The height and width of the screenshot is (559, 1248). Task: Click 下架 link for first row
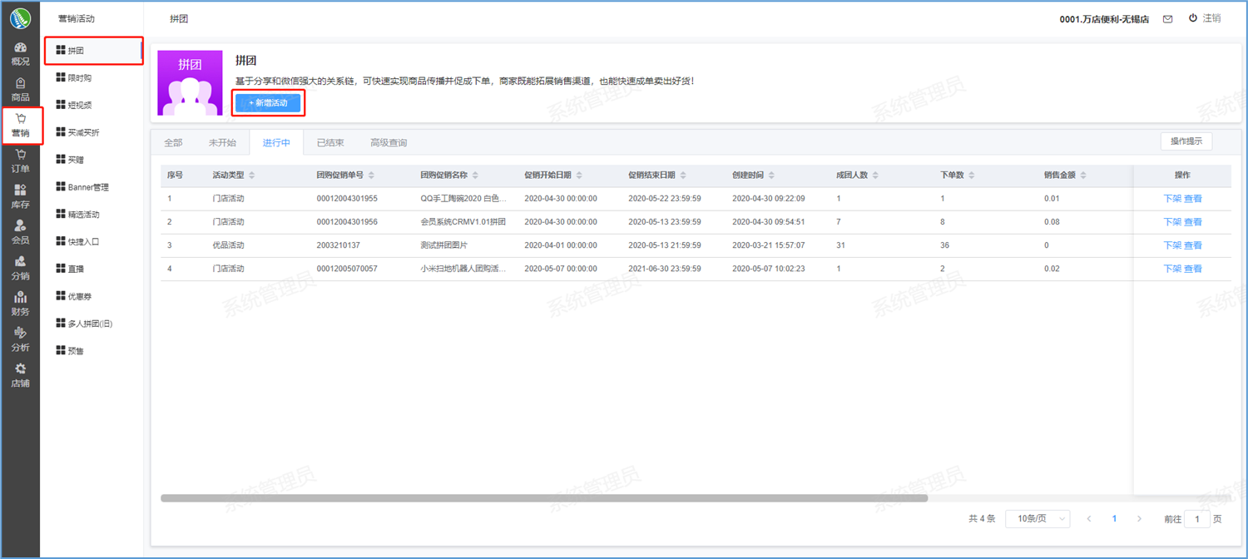[x=1171, y=199]
